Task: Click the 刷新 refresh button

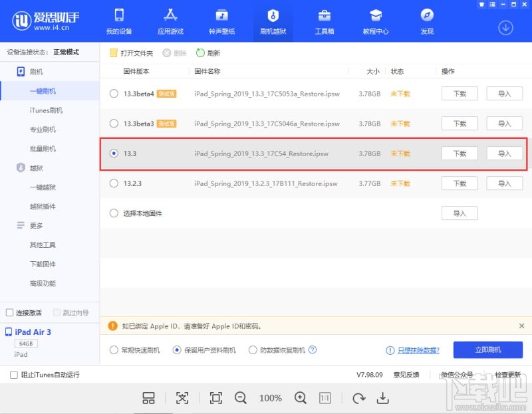Action: (208, 53)
